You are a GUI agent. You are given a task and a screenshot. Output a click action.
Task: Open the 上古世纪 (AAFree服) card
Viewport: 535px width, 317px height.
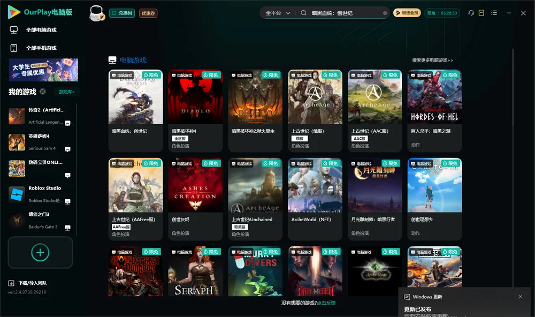click(x=135, y=199)
